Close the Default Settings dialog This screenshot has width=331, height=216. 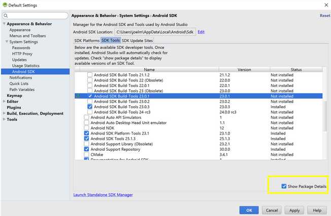click(x=326, y=5)
